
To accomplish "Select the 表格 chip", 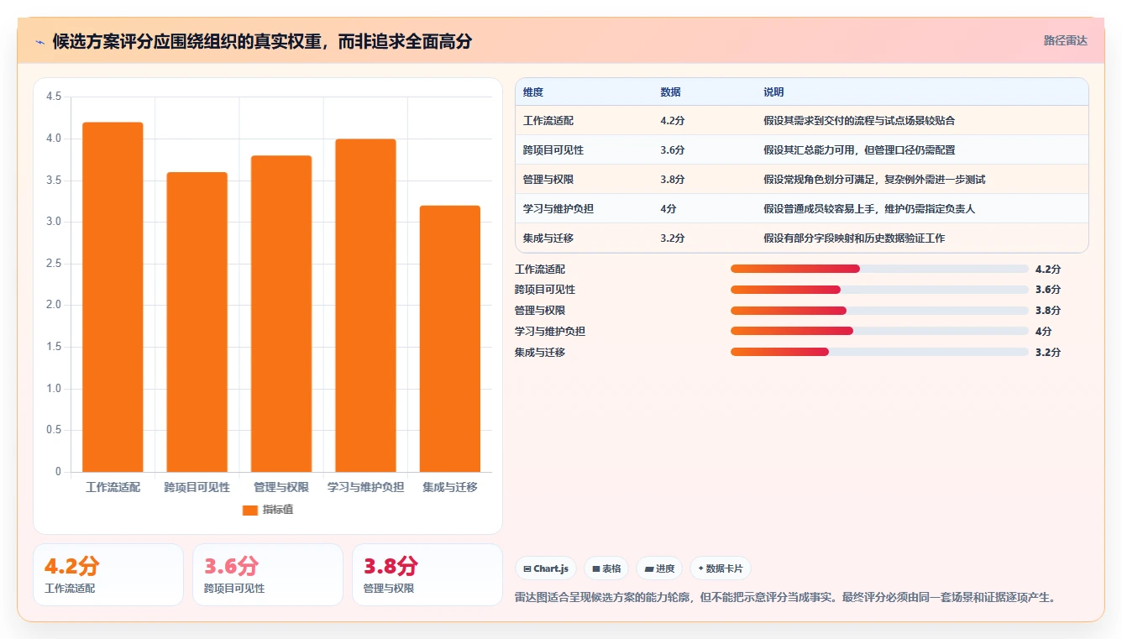I will [606, 568].
